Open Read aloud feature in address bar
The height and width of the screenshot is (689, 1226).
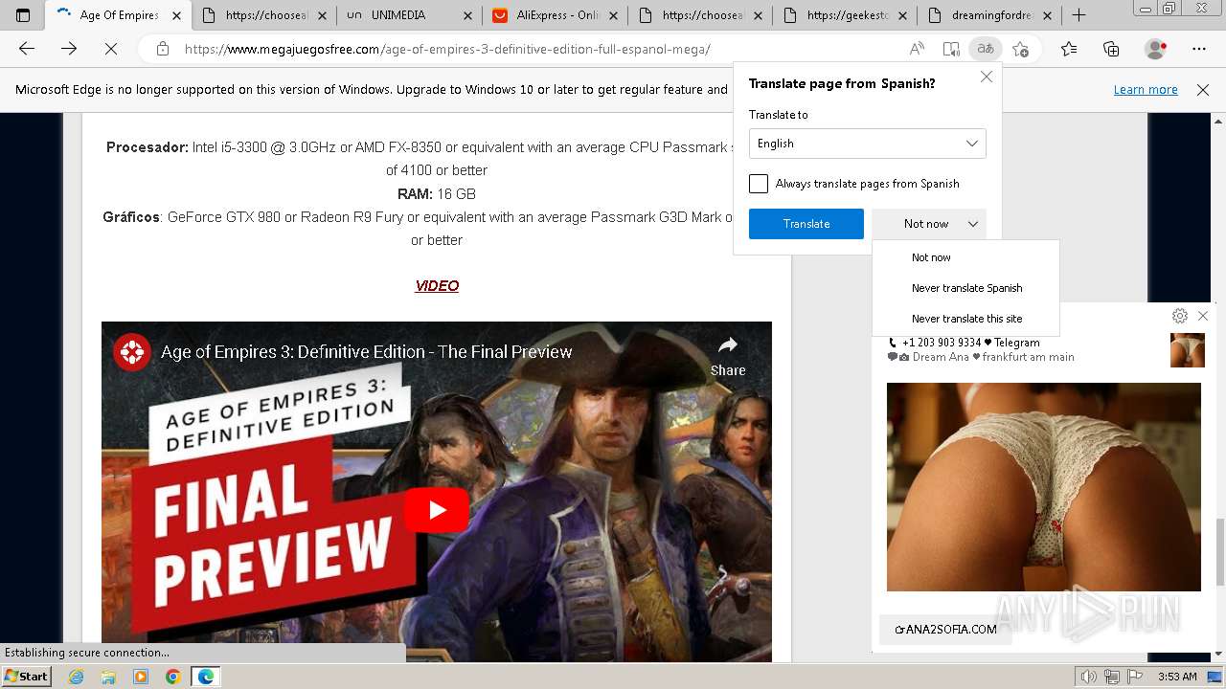click(x=917, y=49)
